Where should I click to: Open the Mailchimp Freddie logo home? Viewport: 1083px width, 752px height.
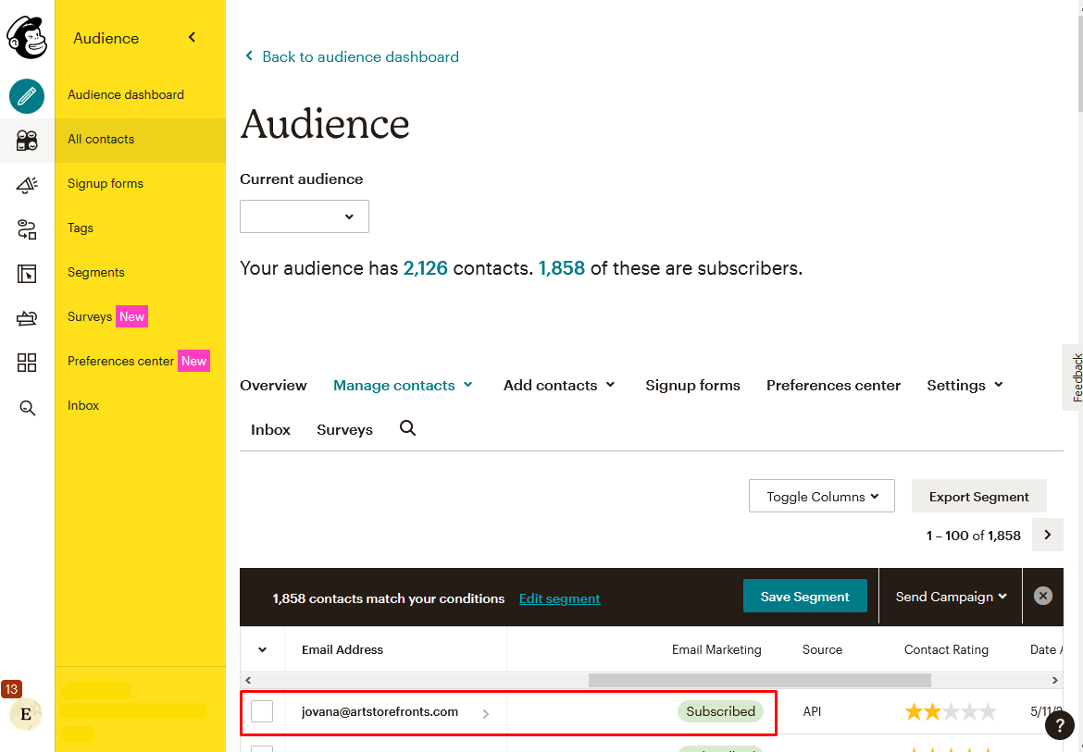[27, 38]
